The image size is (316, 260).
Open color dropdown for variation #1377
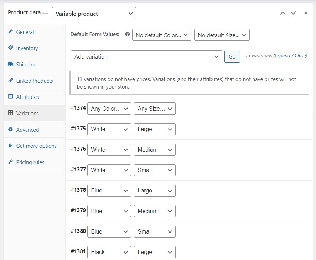109,170
